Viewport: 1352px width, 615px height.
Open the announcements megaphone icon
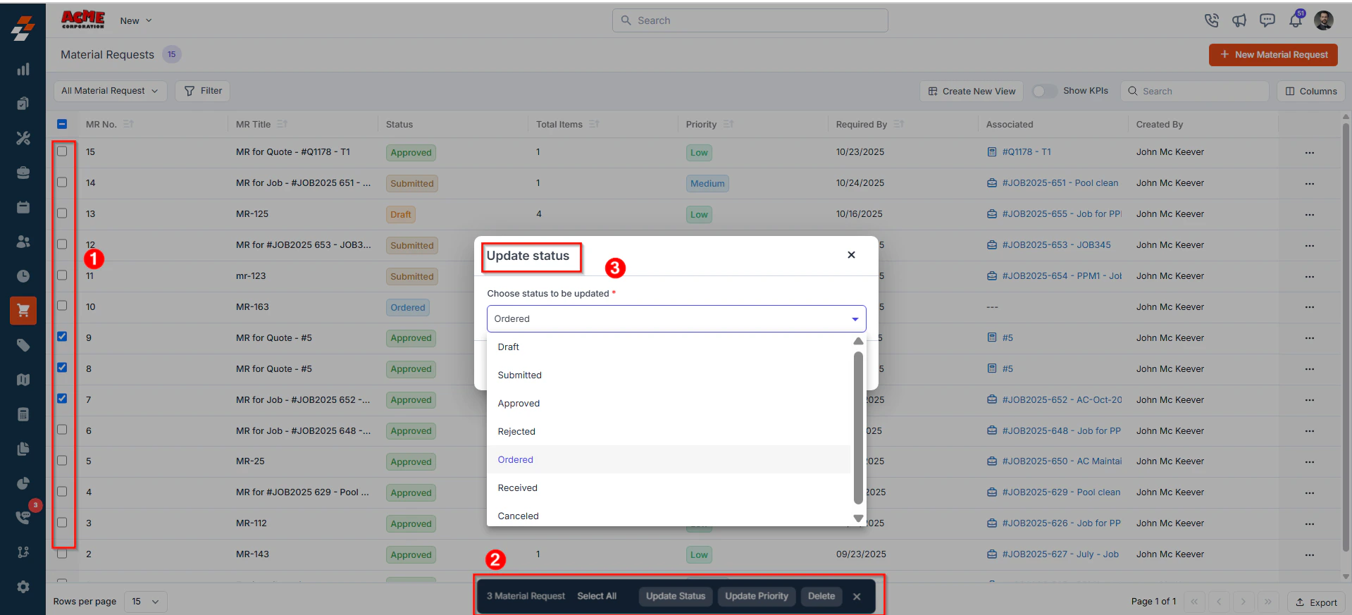1239,20
